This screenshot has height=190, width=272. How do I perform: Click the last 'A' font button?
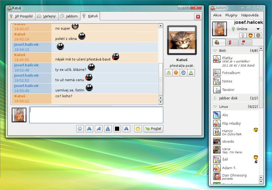126,129
